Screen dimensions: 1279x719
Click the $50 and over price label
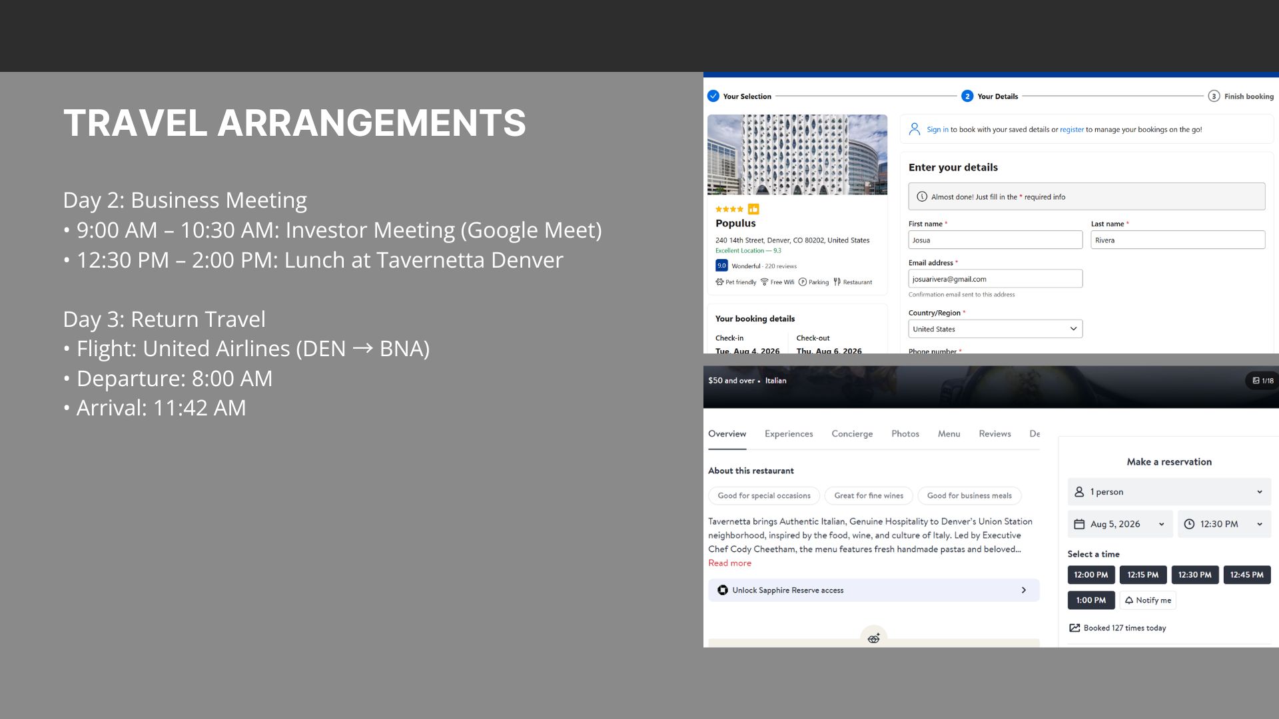[731, 381]
